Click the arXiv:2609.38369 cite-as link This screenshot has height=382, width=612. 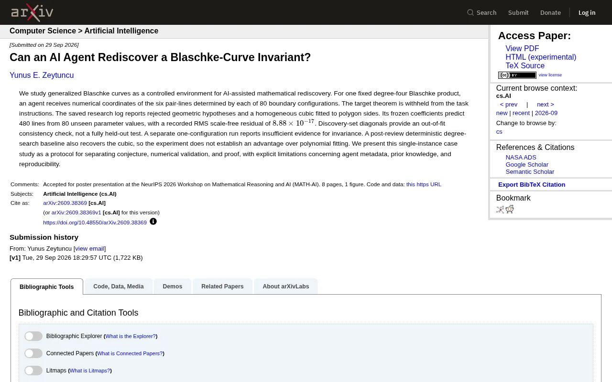coord(65,203)
